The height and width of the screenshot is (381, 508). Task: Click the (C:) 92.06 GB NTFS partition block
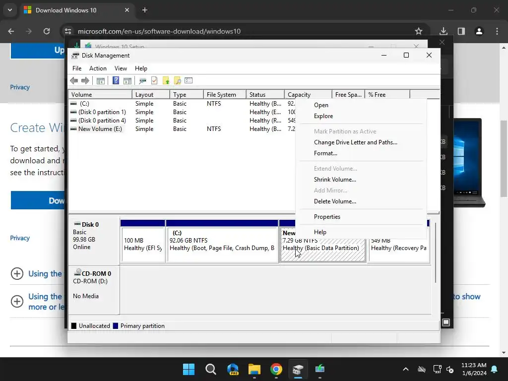[222, 244]
